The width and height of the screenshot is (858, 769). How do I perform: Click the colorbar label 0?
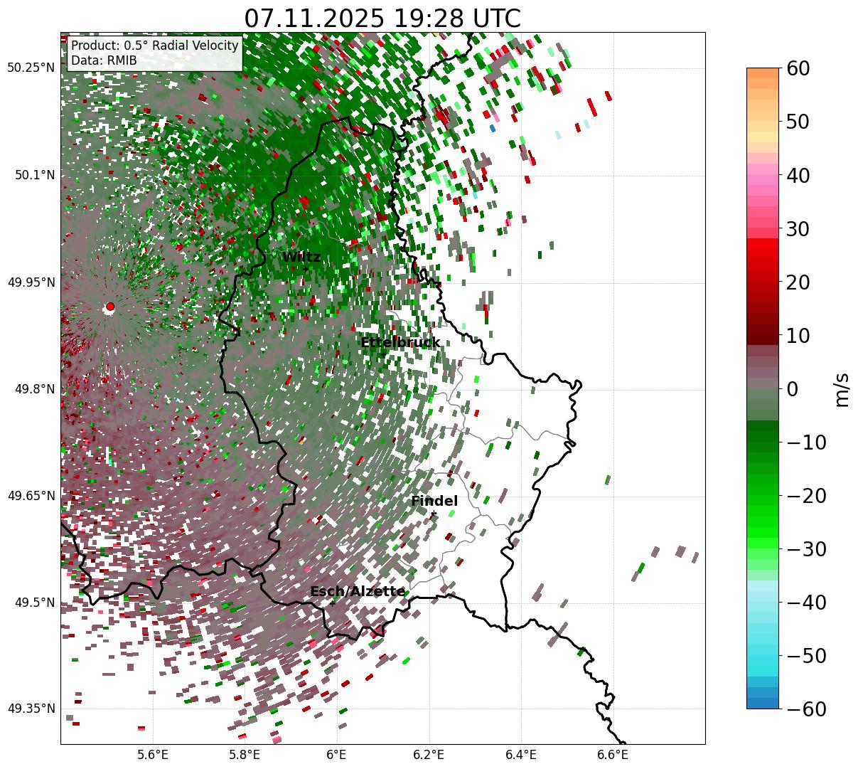click(791, 389)
